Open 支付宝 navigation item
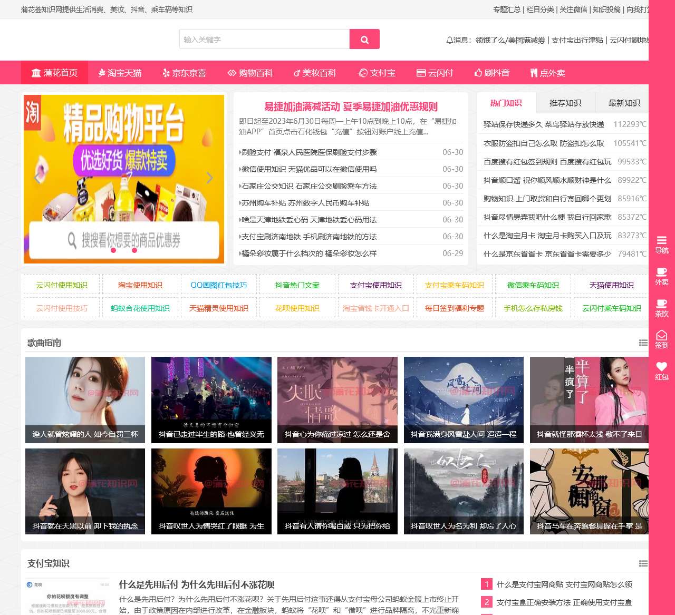Viewport: 675px width, 615px height. (x=377, y=73)
